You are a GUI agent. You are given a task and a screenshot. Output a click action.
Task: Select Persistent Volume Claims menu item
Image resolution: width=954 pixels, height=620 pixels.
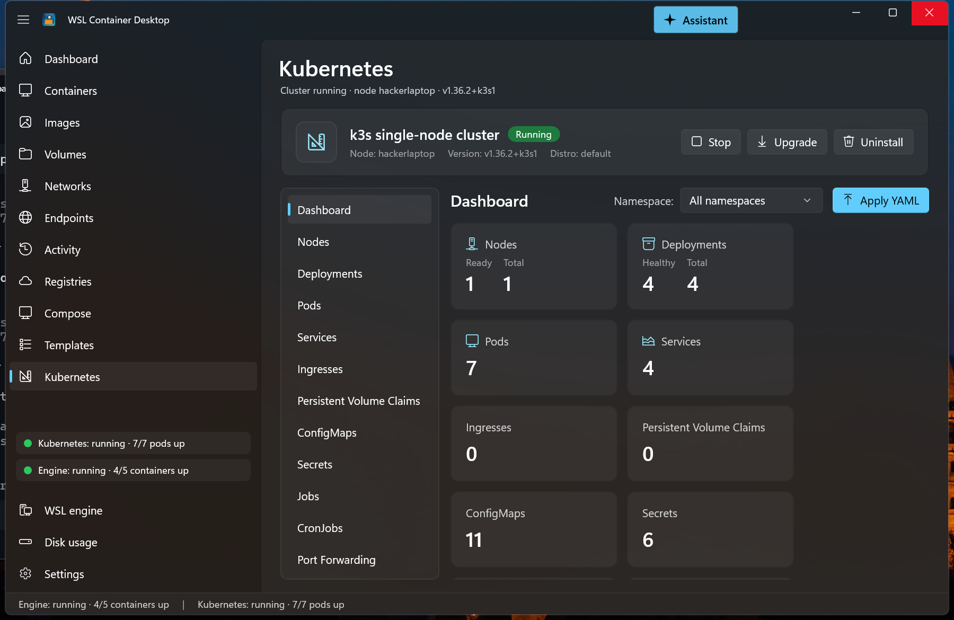pos(359,401)
